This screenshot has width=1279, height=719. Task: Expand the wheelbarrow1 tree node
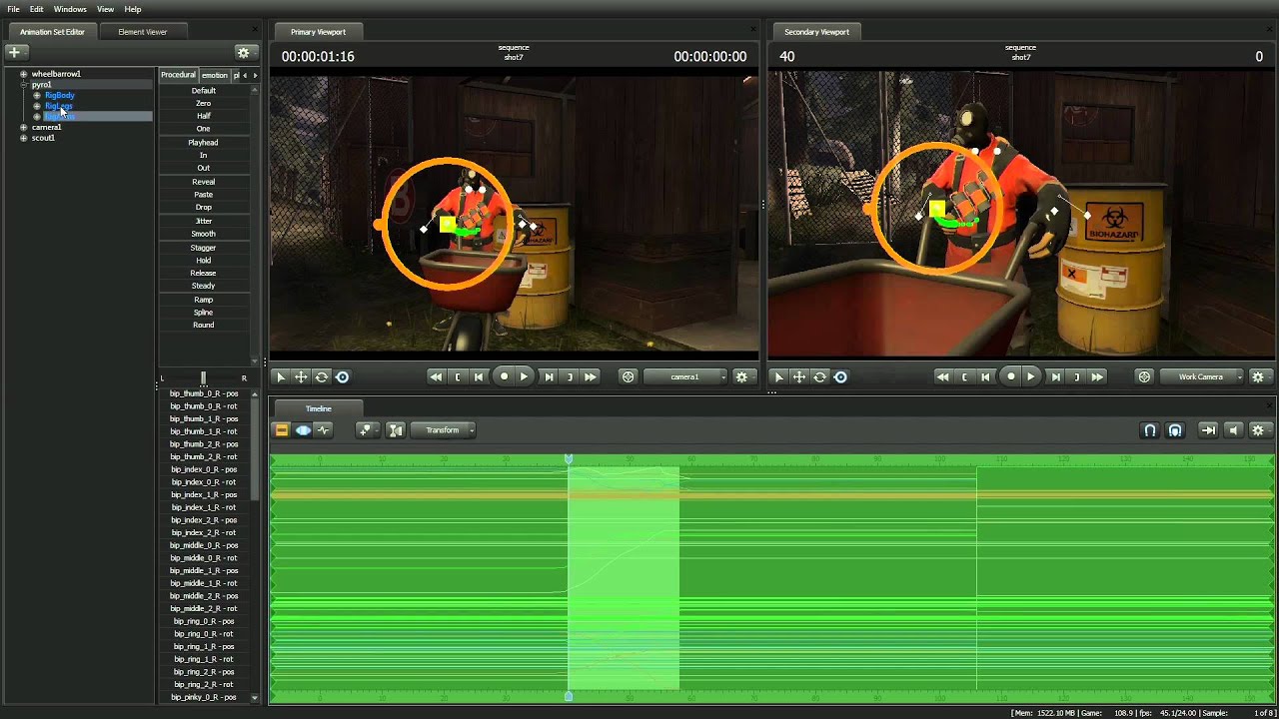23,74
